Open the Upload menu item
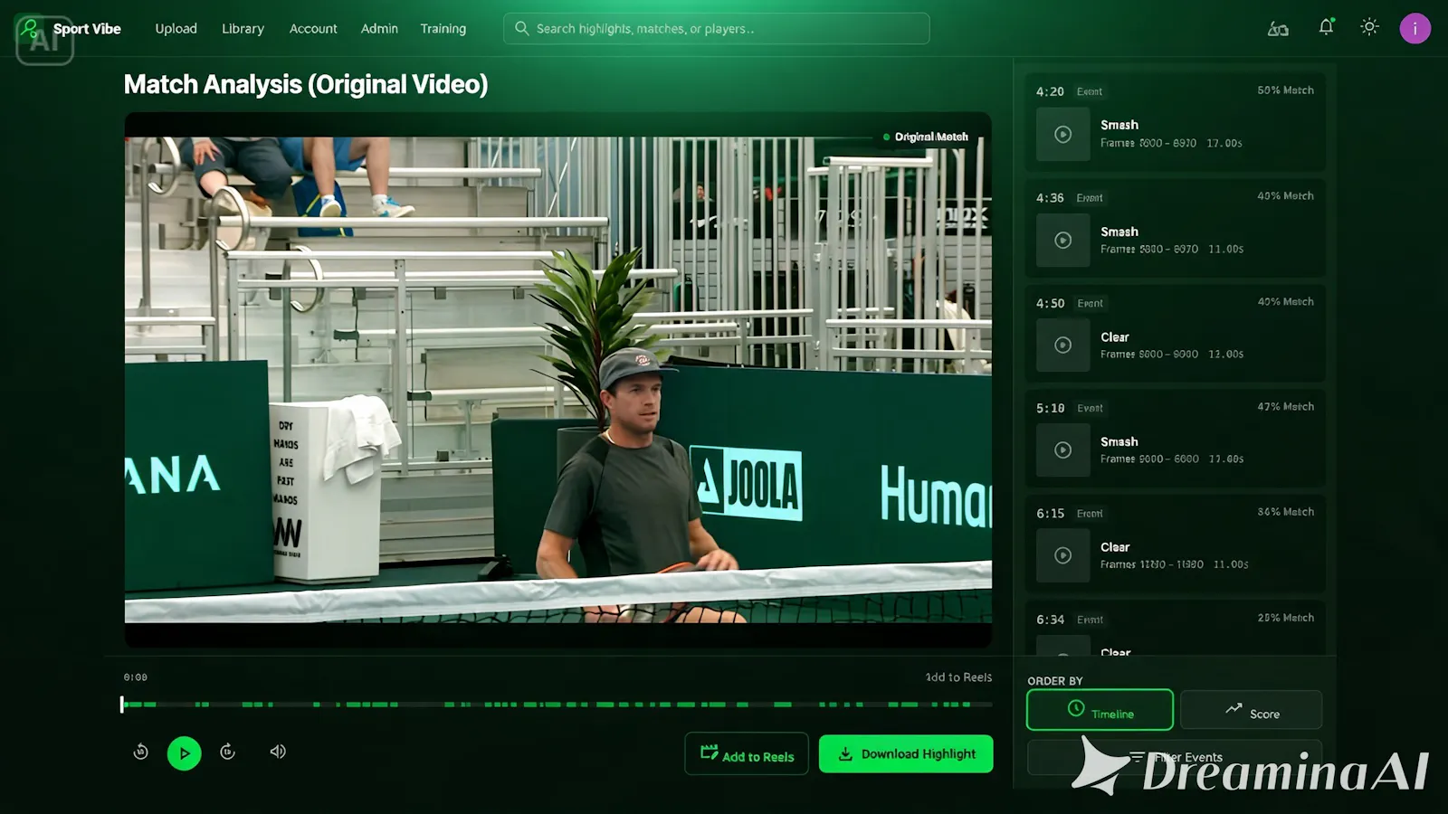 (x=176, y=28)
